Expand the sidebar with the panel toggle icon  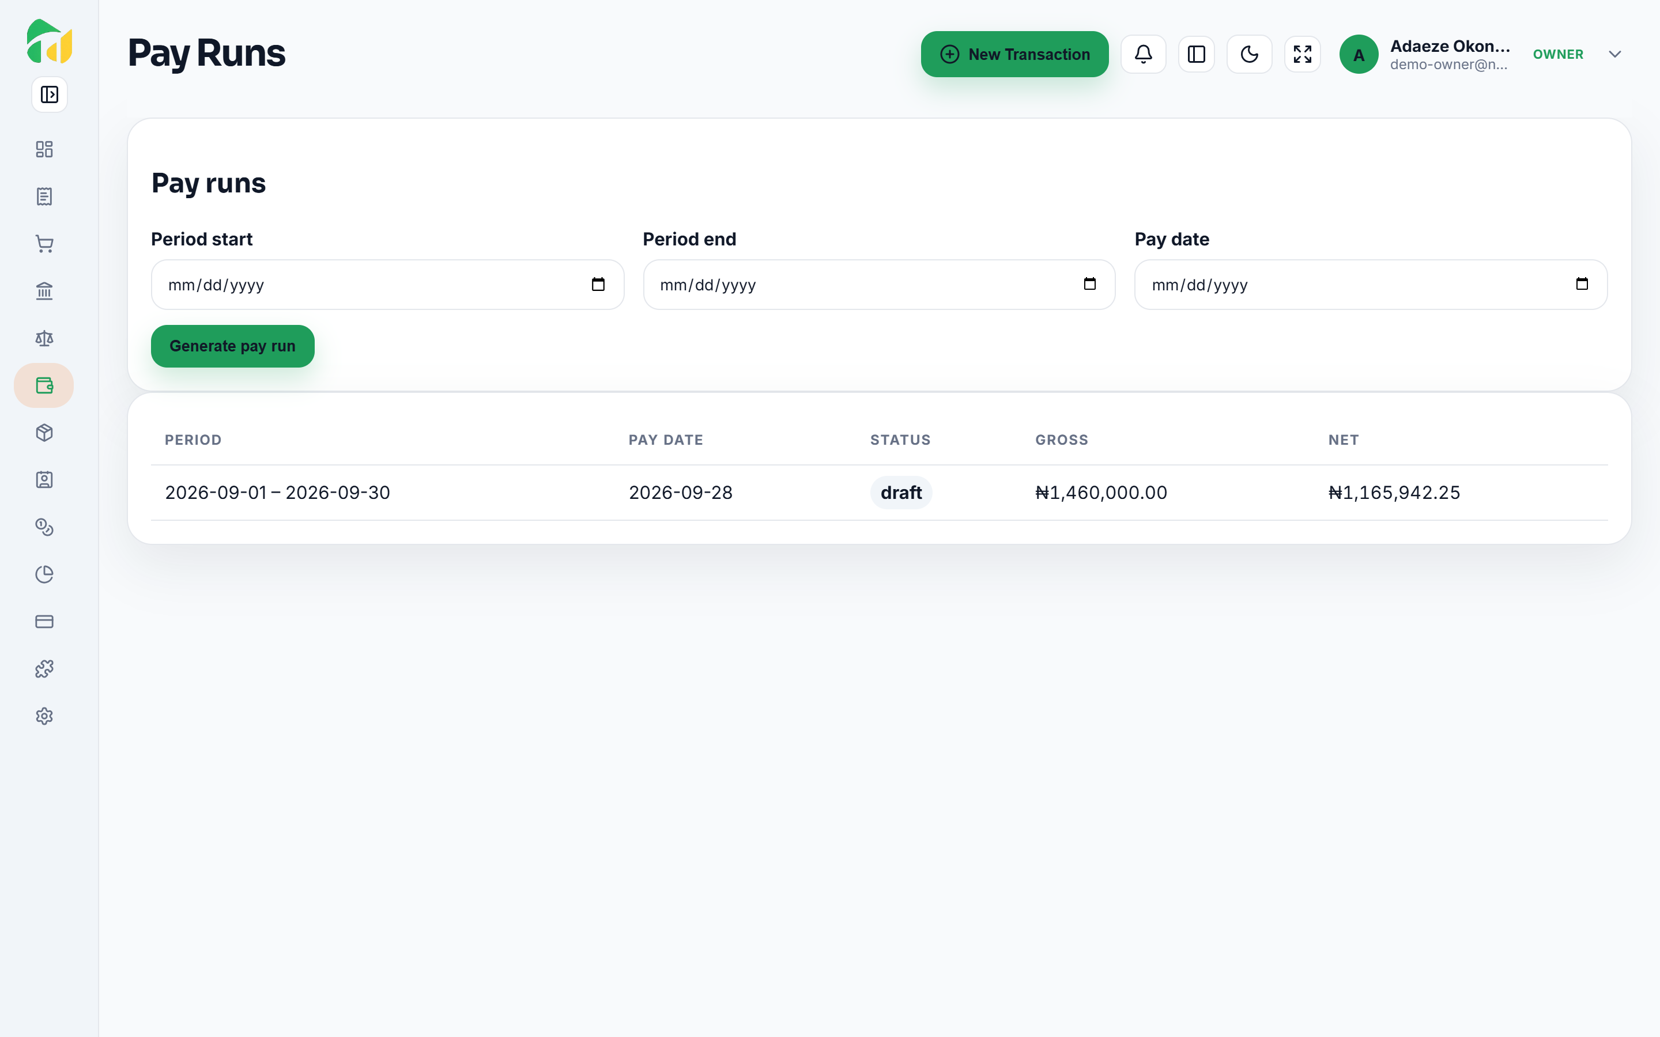(x=50, y=94)
